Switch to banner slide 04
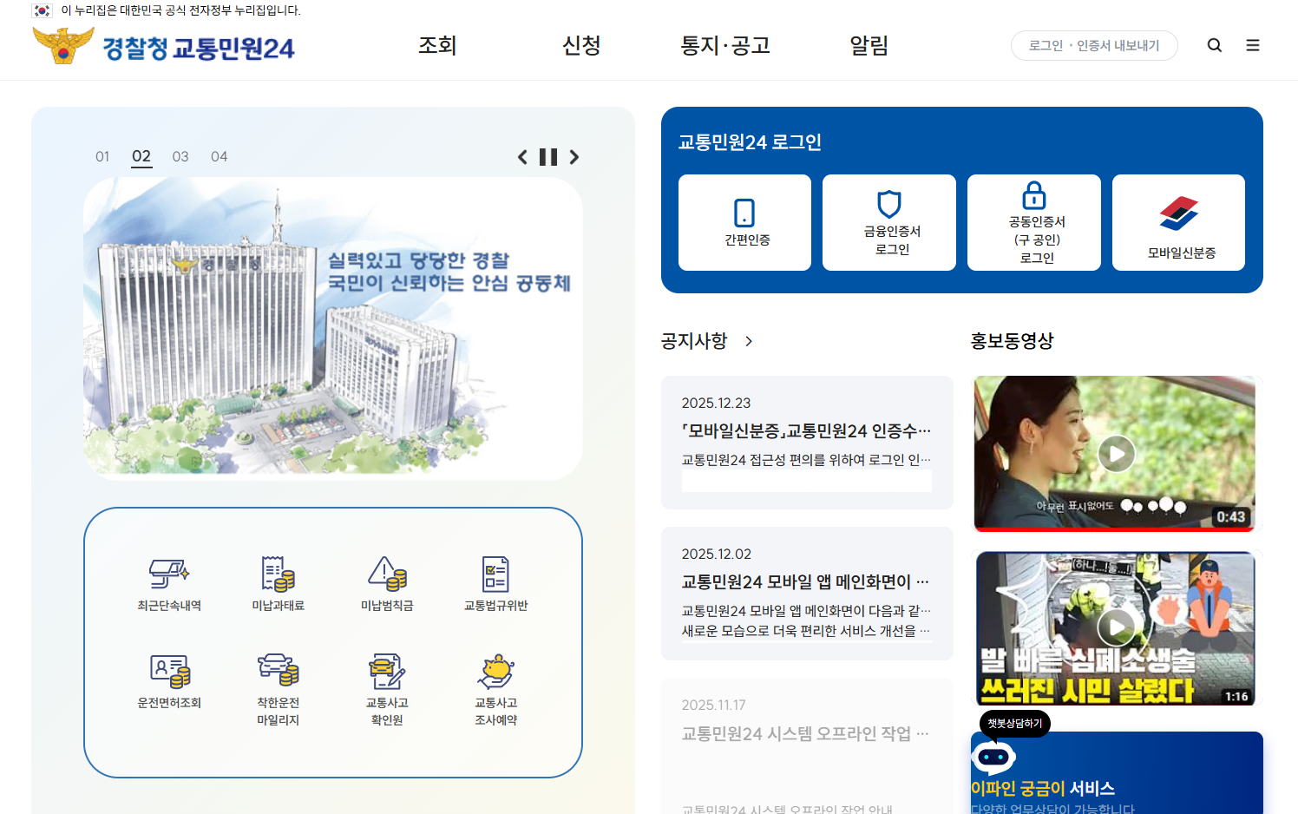Image resolution: width=1298 pixels, height=814 pixels. pos(220,156)
